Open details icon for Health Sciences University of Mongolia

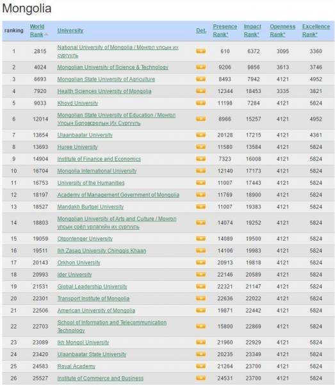tap(200, 91)
